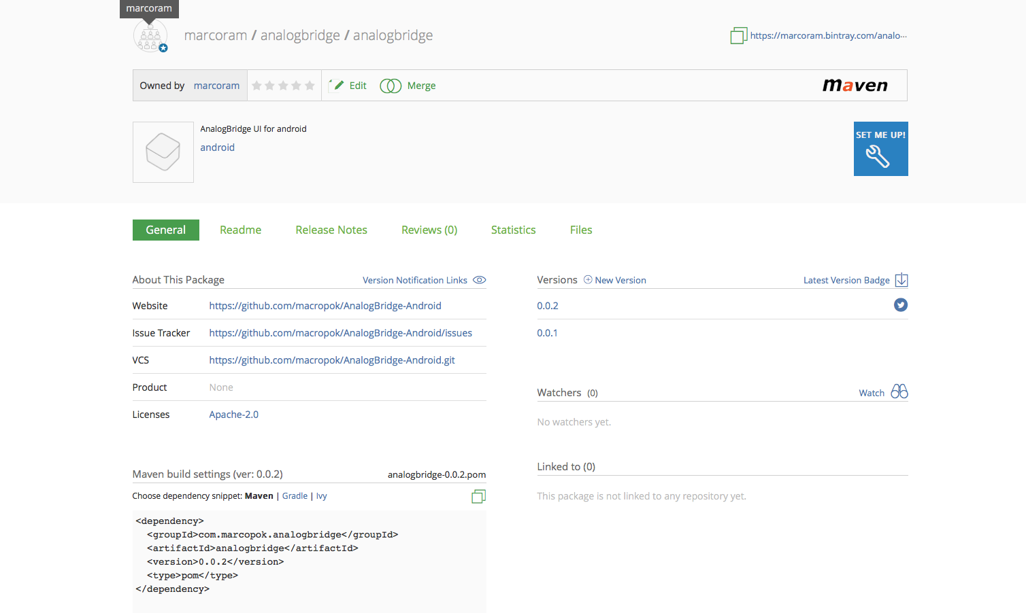Screen dimensions: 1026x613
Task: Open the Readme tab
Action: (x=241, y=230)
